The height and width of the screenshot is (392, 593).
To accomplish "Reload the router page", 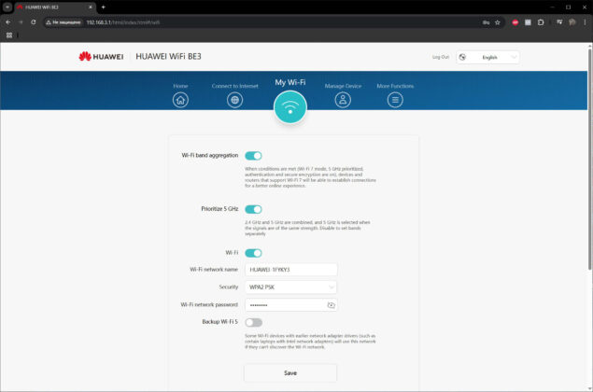I will pos(34,22).
